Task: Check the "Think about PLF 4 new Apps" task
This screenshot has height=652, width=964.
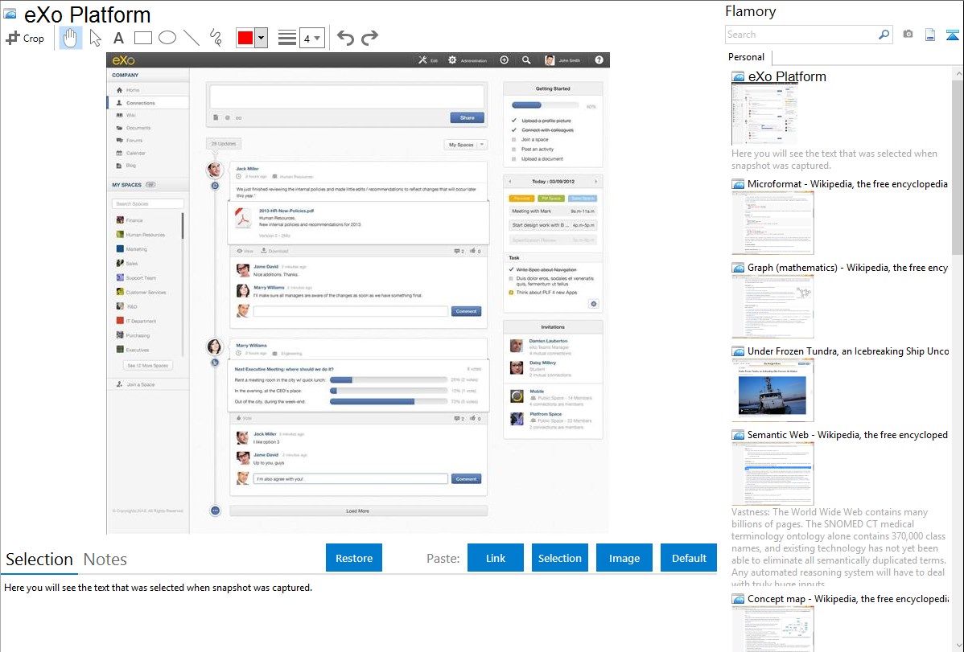Action: (x=511, y=293)
